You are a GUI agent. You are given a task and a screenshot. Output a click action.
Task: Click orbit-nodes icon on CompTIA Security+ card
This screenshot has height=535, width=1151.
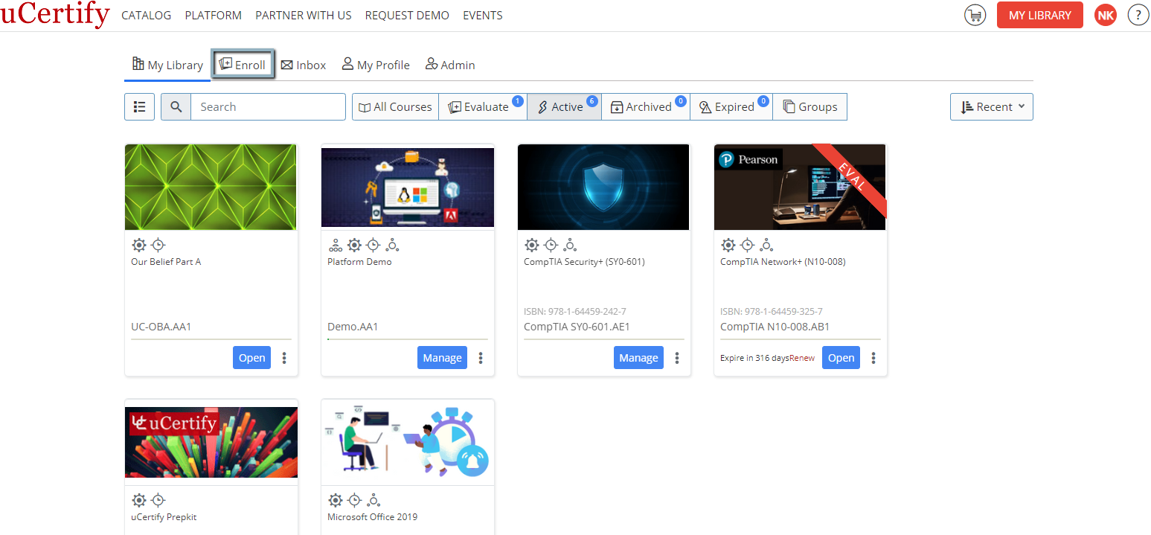pos(570,245)
